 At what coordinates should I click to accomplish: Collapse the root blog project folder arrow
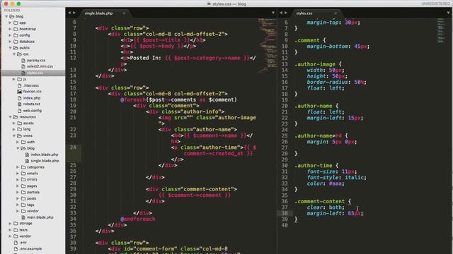click(x=6, y=16)
